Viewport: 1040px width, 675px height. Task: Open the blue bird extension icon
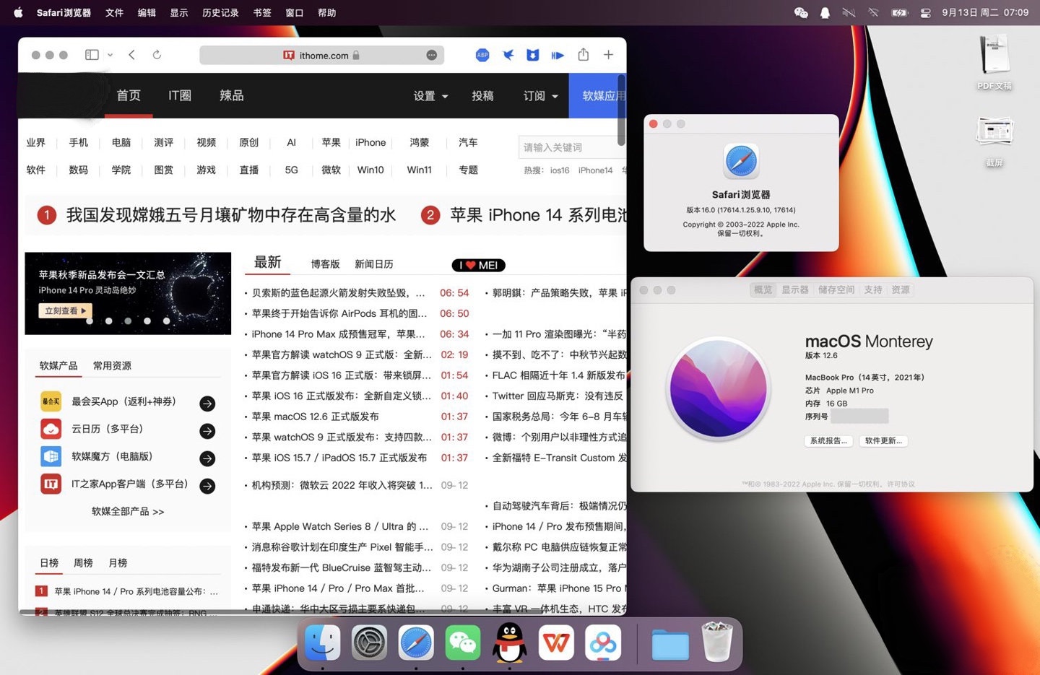(x=508, y=55)
